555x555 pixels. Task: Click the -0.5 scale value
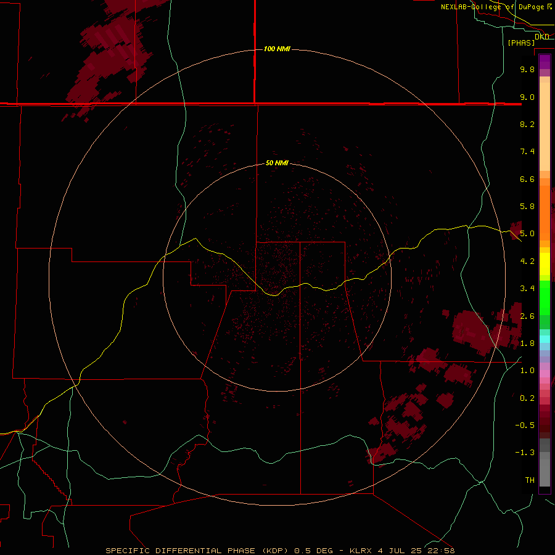point(525,425)
